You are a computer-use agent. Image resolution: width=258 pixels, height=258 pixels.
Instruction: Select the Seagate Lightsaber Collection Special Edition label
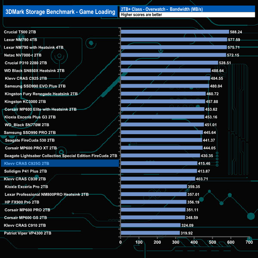pyautogui.click(x=61, y=156)
